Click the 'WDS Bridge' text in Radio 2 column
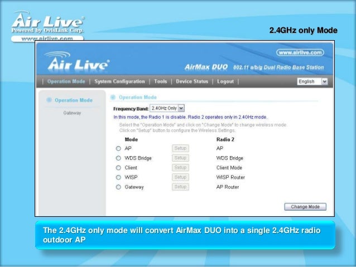This screenshot has width=356, height=267. pos(229,158)
